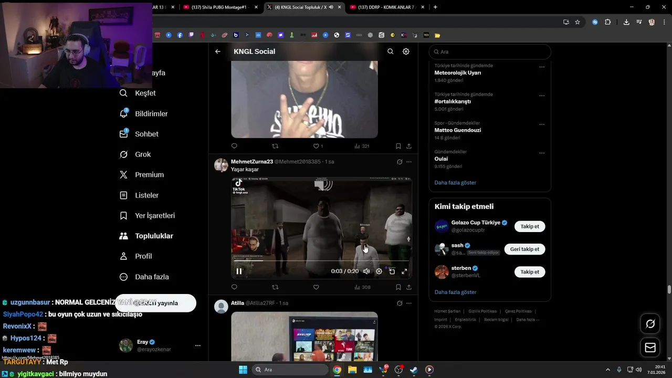Screen dimensions: 672x378
Task: Open Grok action on Atilla post
Action: tap(400, 303)
